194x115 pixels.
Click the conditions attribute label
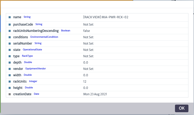(x=21, y=37)
